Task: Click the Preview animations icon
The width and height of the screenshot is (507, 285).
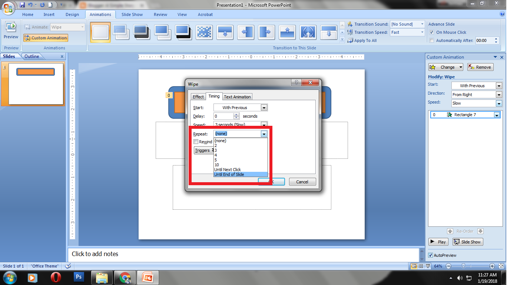Action: coord(11,30)
